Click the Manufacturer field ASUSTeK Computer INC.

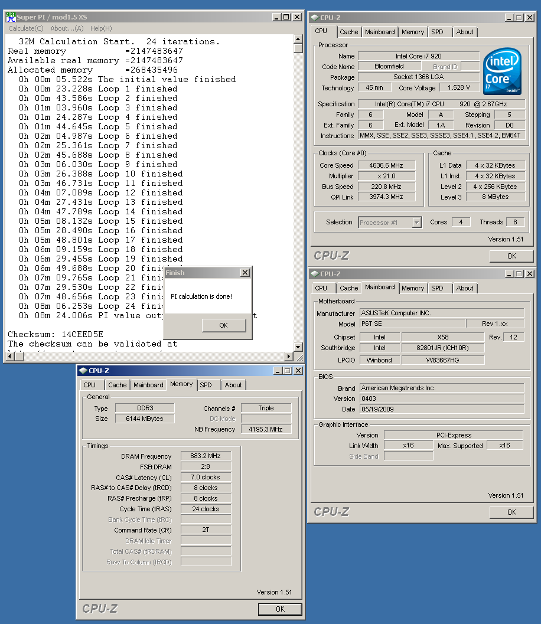(x=442, y=313)
